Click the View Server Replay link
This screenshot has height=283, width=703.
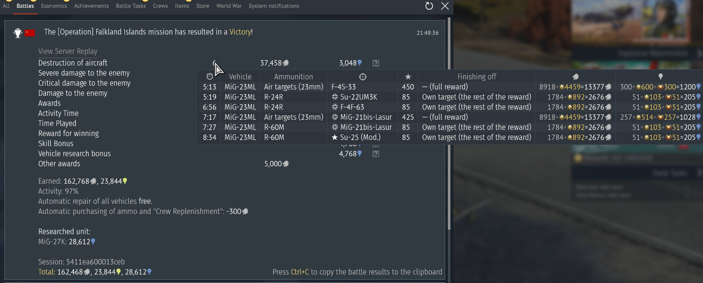pyautogui.click(x=68, y=51)
